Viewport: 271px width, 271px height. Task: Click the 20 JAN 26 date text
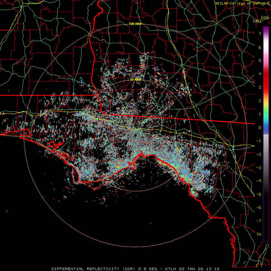pyautogui.click(x=191, y=269)
